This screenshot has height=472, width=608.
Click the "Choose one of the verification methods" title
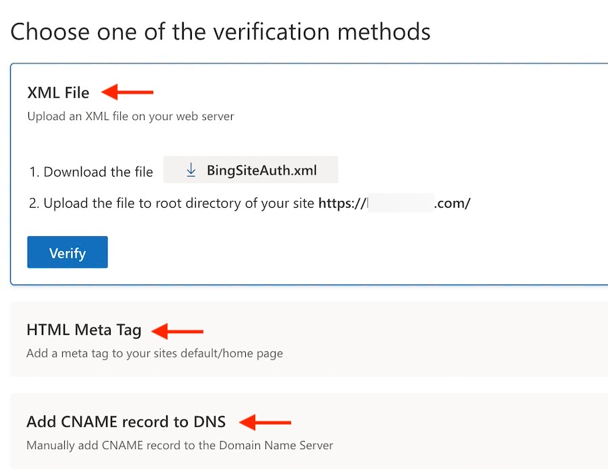pyautogui.click(x=220, y=31)
